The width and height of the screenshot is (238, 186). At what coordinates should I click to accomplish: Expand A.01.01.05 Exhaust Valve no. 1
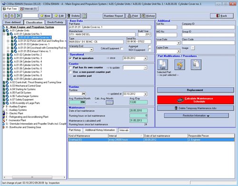8,51
